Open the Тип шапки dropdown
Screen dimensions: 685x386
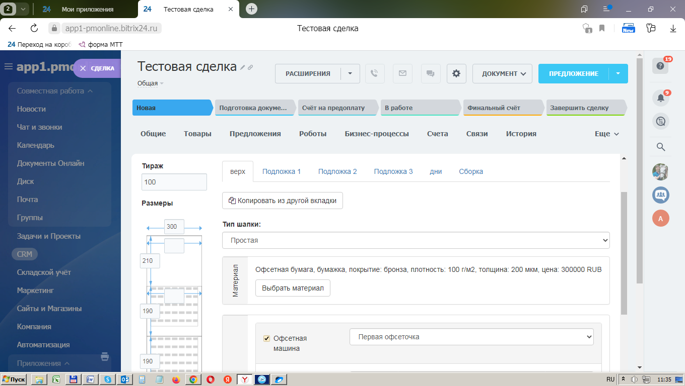(x=416, y=240)
